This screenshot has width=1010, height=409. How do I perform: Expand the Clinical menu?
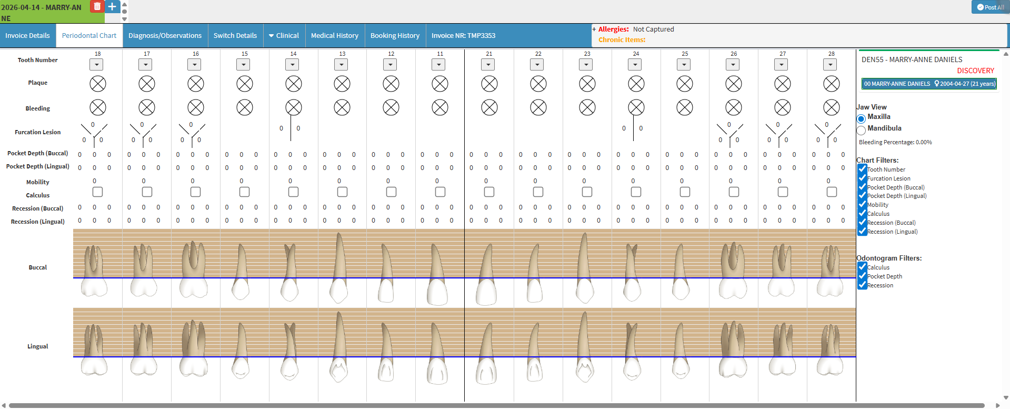point(284,36)
